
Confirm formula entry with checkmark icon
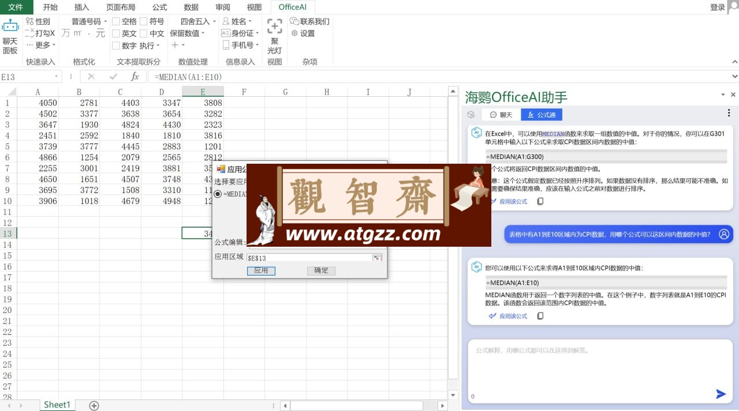click(x=113, y=76)
